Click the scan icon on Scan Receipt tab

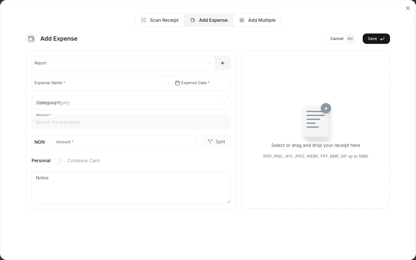pos(144,20)
